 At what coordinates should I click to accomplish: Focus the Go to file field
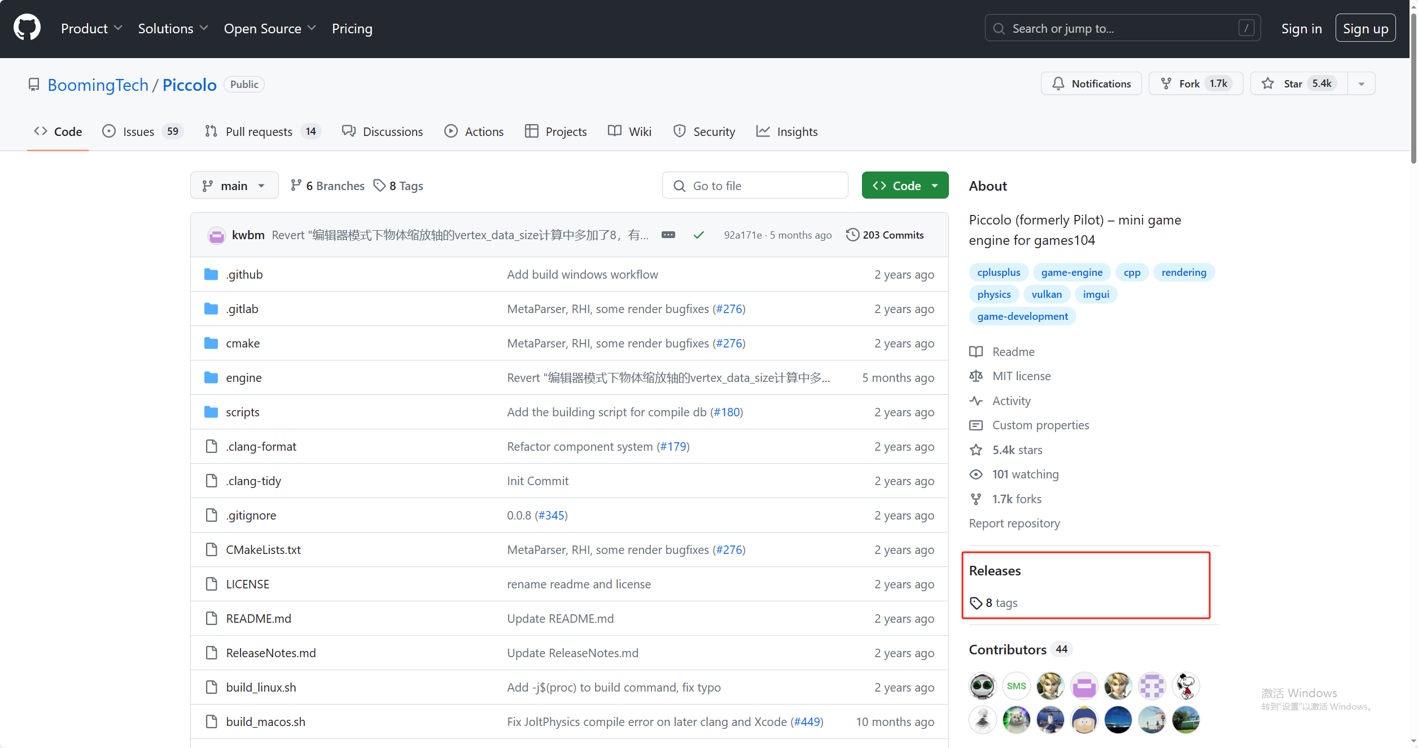[755, 186]
